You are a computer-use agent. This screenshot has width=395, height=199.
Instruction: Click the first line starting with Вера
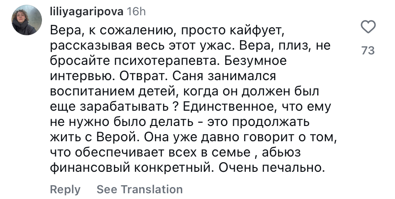[167, 31]
